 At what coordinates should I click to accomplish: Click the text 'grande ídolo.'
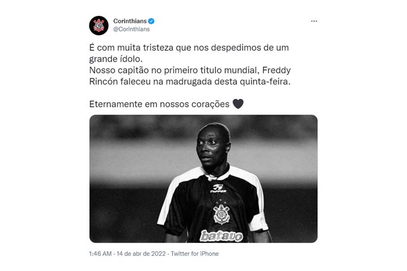tap(116, 59)
